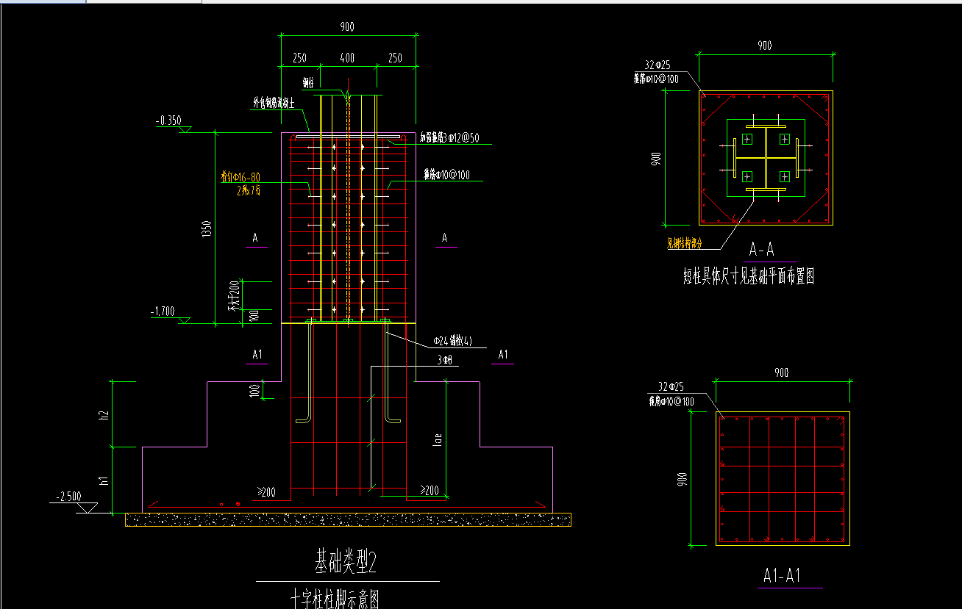Viewport: 962px width, 609px height.
Task: Click the 400 dimension text
Action: point(346,58)
